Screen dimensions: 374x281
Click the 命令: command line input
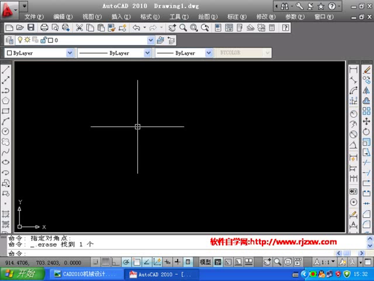tap(171, 253)
